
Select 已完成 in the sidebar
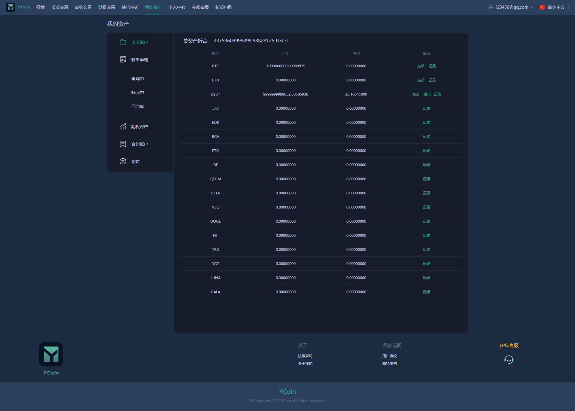pos(138,106)
